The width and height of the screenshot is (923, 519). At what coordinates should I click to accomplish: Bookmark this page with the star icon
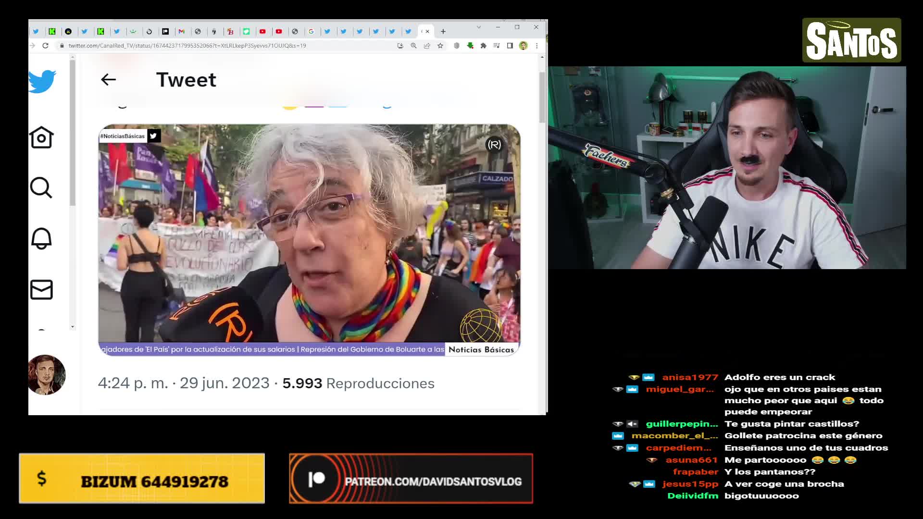click(x=440, y=46)
